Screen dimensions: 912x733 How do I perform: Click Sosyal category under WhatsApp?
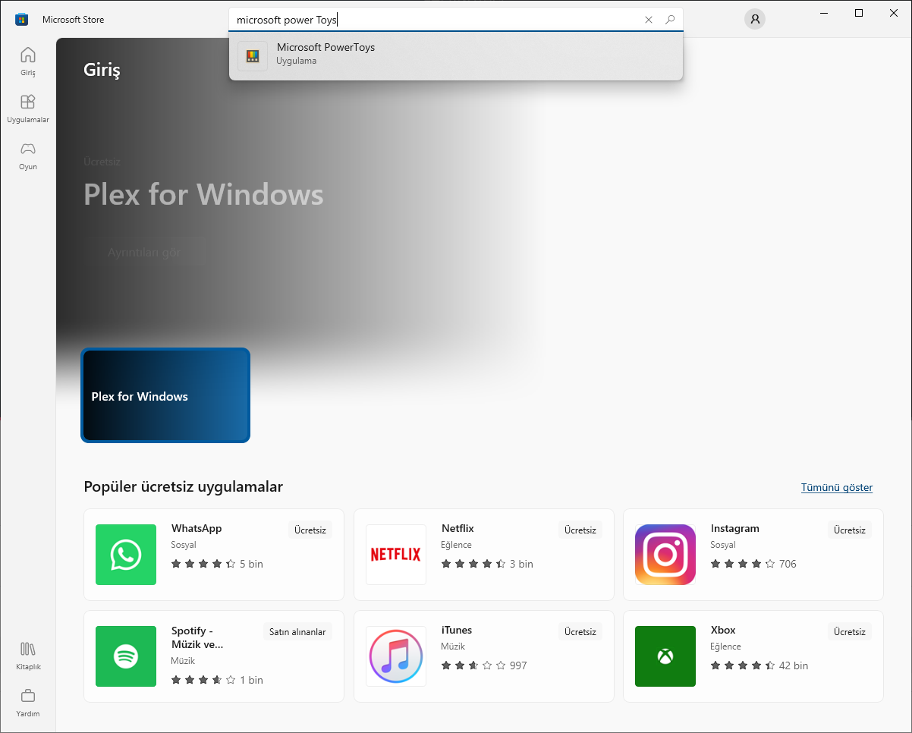pyautogui.click(x=184, y=545)
